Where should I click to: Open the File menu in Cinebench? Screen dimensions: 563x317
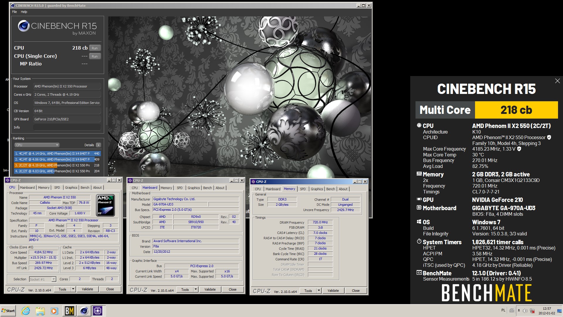[14, 12]
